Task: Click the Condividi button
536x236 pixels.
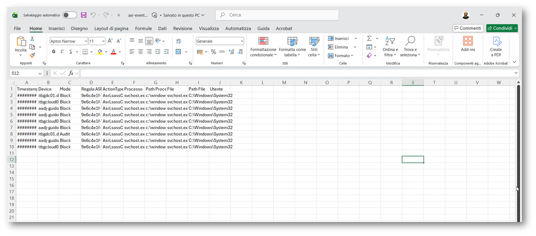Action: click(499, 28)
